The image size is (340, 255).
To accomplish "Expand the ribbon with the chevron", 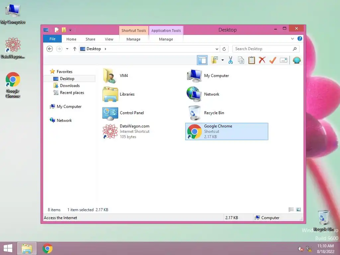I will pos(292,39).
